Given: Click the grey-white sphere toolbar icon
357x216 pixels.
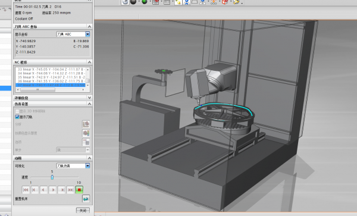Looking at the screenshot, I should 125,2.
